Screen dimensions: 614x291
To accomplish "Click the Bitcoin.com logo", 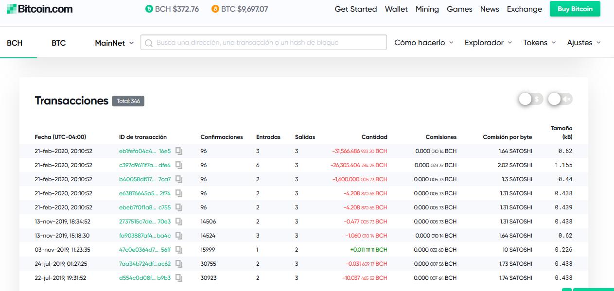I will [x=39, y=9].
